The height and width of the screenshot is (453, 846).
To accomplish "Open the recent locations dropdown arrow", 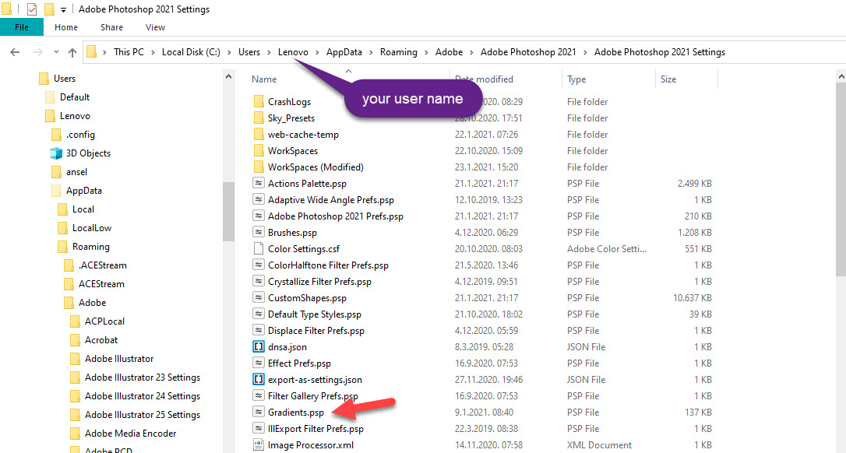I will (56, 52).
